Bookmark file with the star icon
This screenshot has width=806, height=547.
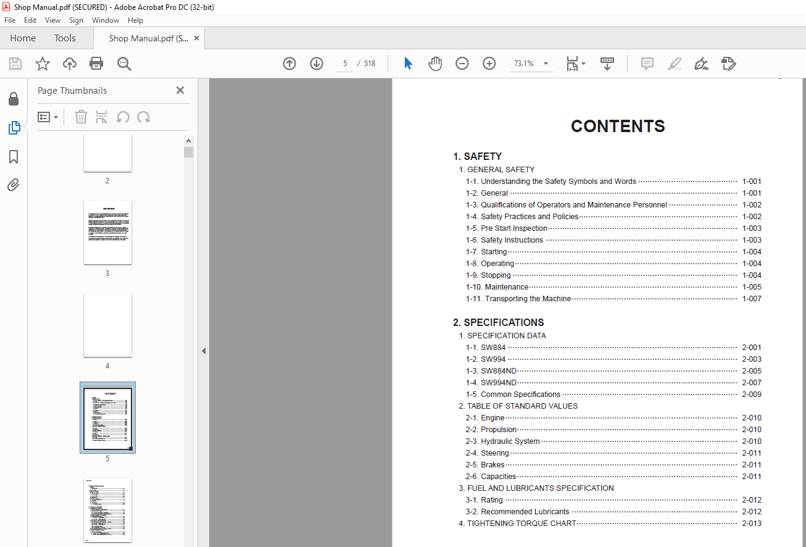pyautogui.click(x=43, y=64)
